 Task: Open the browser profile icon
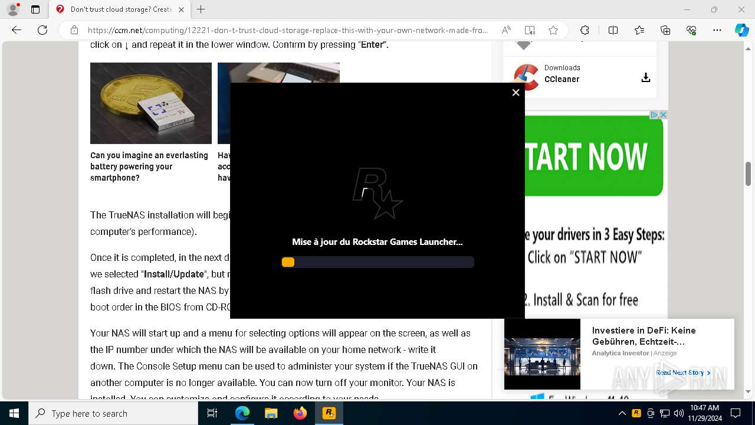12,9
